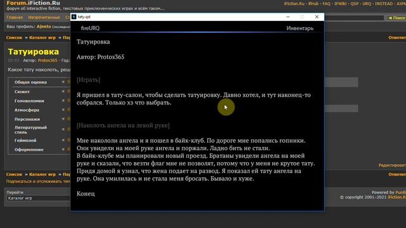Image resolution: width=406 pixels, height=228 pixels.
Task: Click the Автор: Protos365 line in game
Action: [x=100, y=57]
